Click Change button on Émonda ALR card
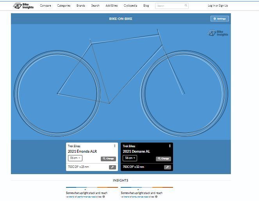Image resolution: width=259 pixels, height=201 pixels. pyautogui.click(x=108, y=159)
